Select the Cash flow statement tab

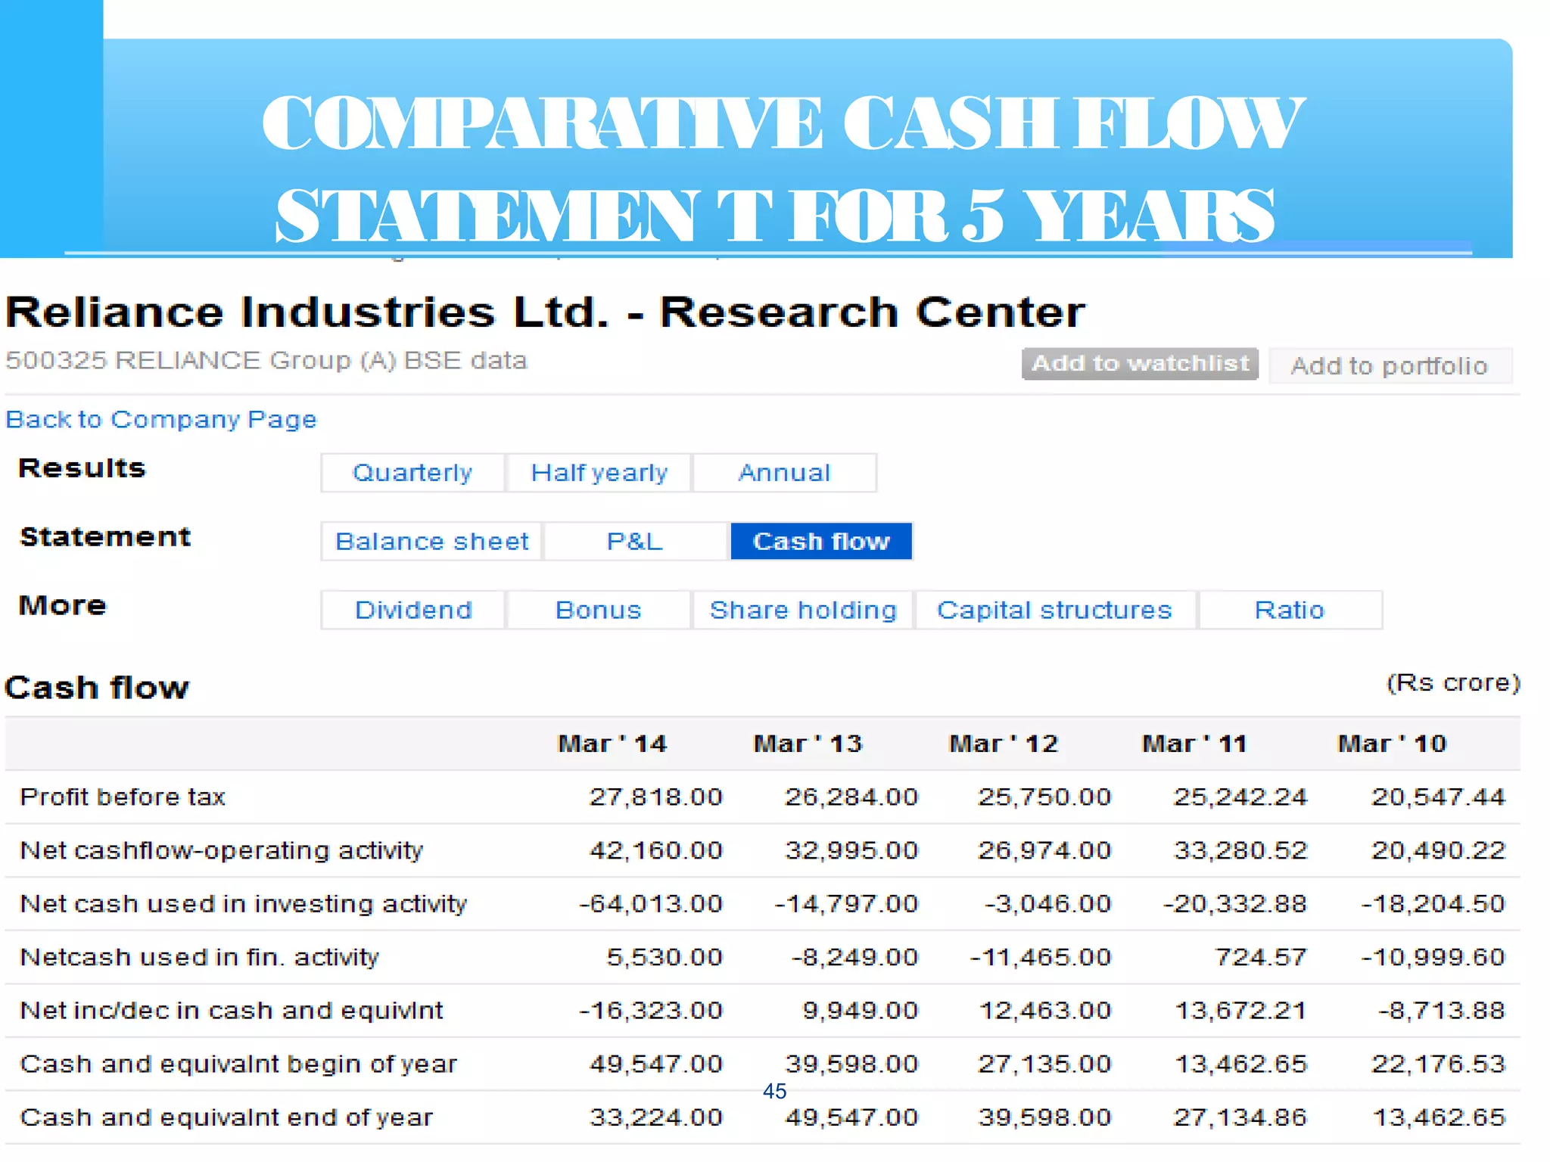pos(821,542)
